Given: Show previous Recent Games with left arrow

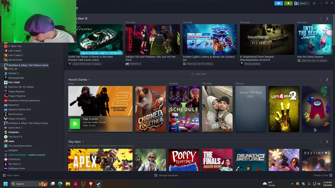Looking at the screenshot, I should 321,80.
